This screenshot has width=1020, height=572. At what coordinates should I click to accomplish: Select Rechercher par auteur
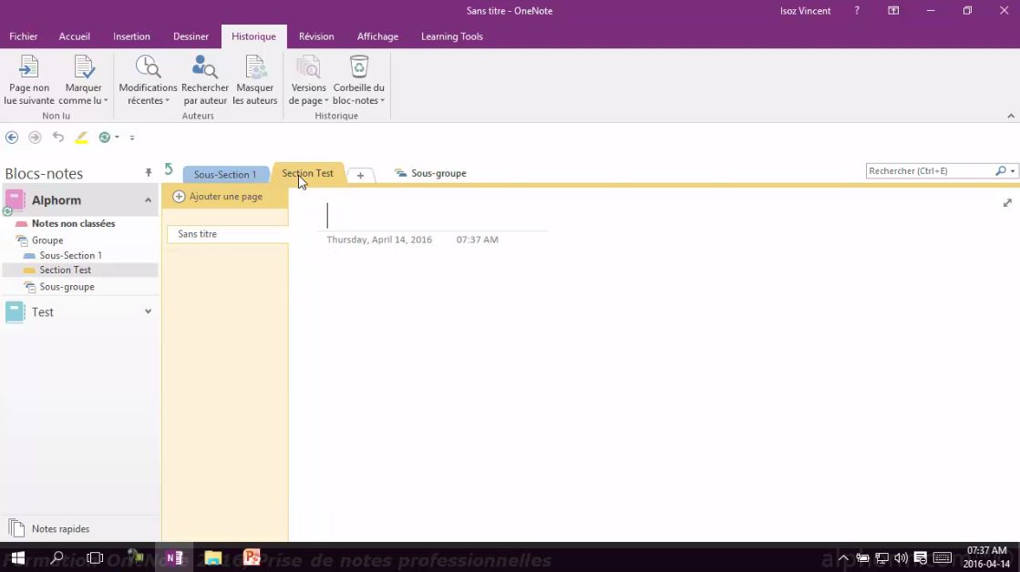pos(204,77)
